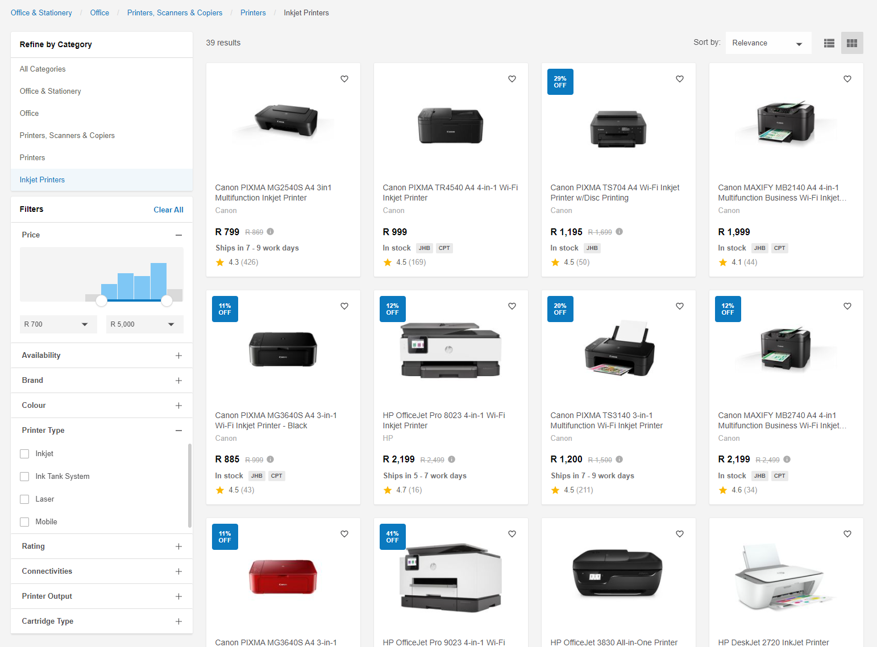Expand the Rating filter
The width and height of the screenshot is (877, 647).
[x=179, y=546]
